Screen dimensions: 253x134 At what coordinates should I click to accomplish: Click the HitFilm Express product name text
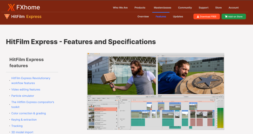(26, 16)
